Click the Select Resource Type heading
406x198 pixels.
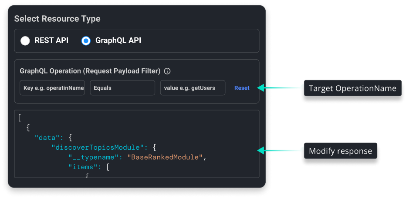point(57,19)
